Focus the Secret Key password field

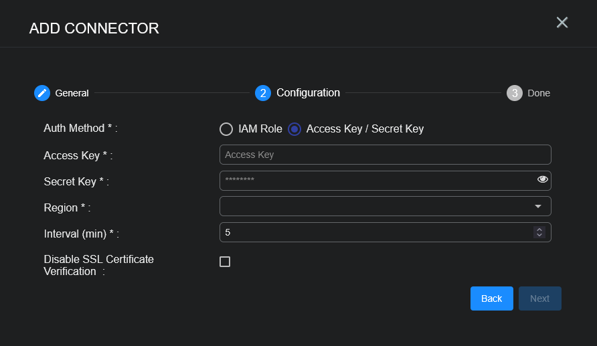(375, 181)
